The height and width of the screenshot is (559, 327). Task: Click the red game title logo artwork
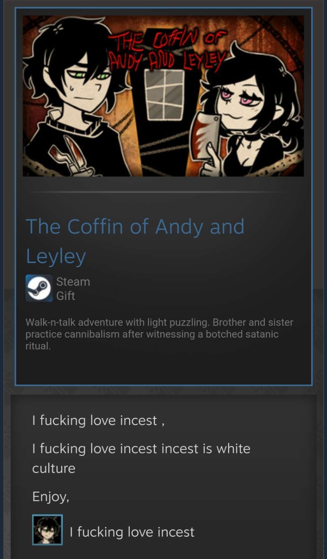(x=168, y=50)
